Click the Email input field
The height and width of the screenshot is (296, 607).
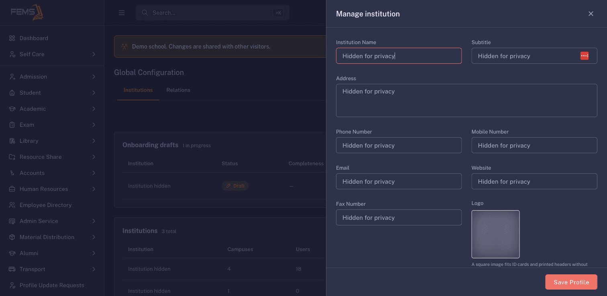(399, 181)
